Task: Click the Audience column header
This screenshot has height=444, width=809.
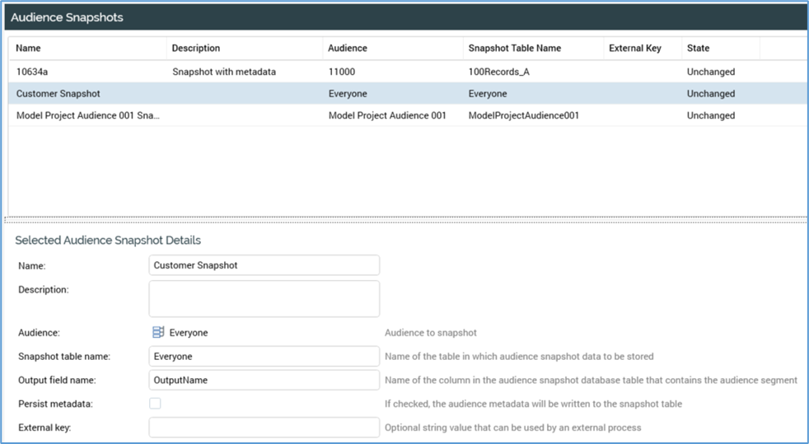Action: pos(348,49)
